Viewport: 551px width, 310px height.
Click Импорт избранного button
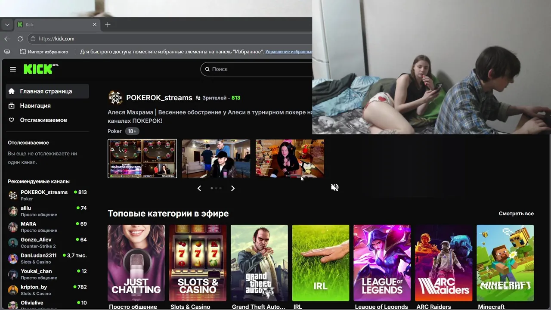click(44, 52)
